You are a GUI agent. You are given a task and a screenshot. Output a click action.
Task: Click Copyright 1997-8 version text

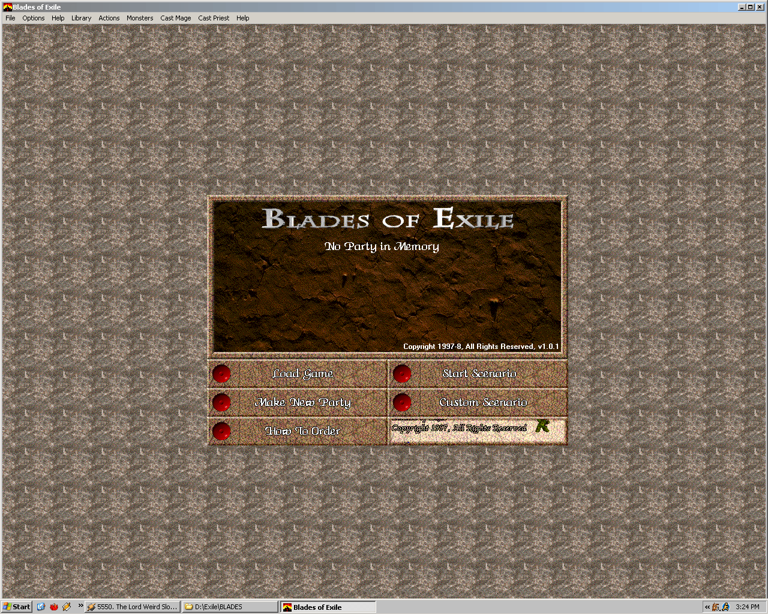481,347
